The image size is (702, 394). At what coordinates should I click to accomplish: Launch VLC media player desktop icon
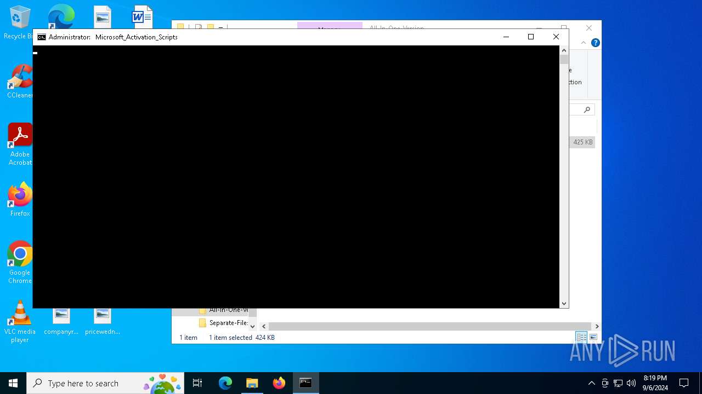point(20,322)
